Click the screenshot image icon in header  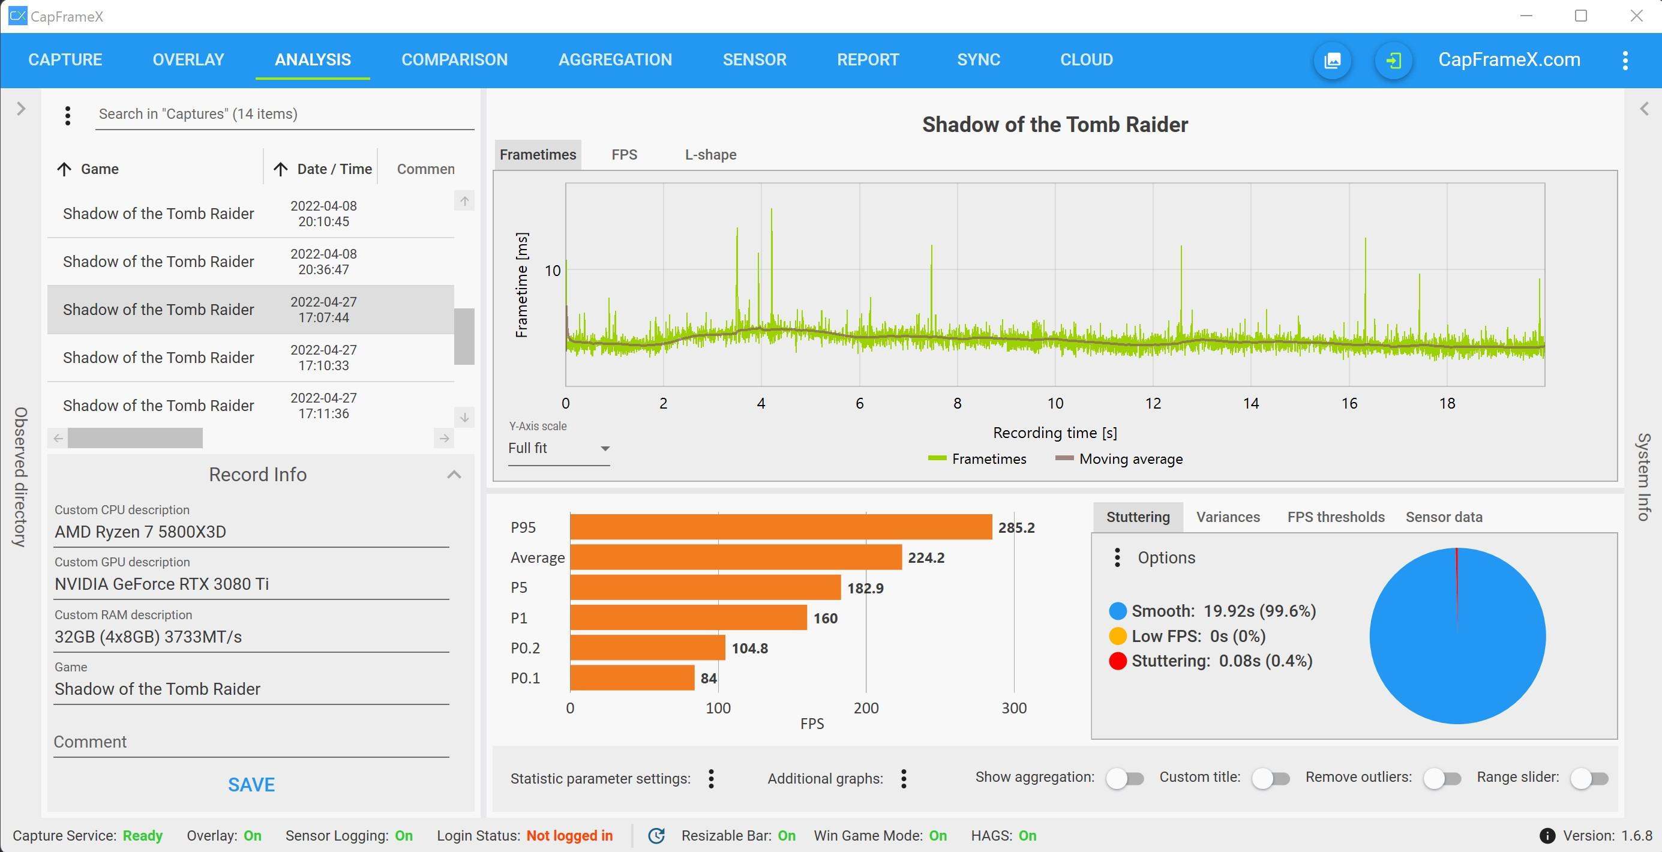click(x=1333, y=61)
